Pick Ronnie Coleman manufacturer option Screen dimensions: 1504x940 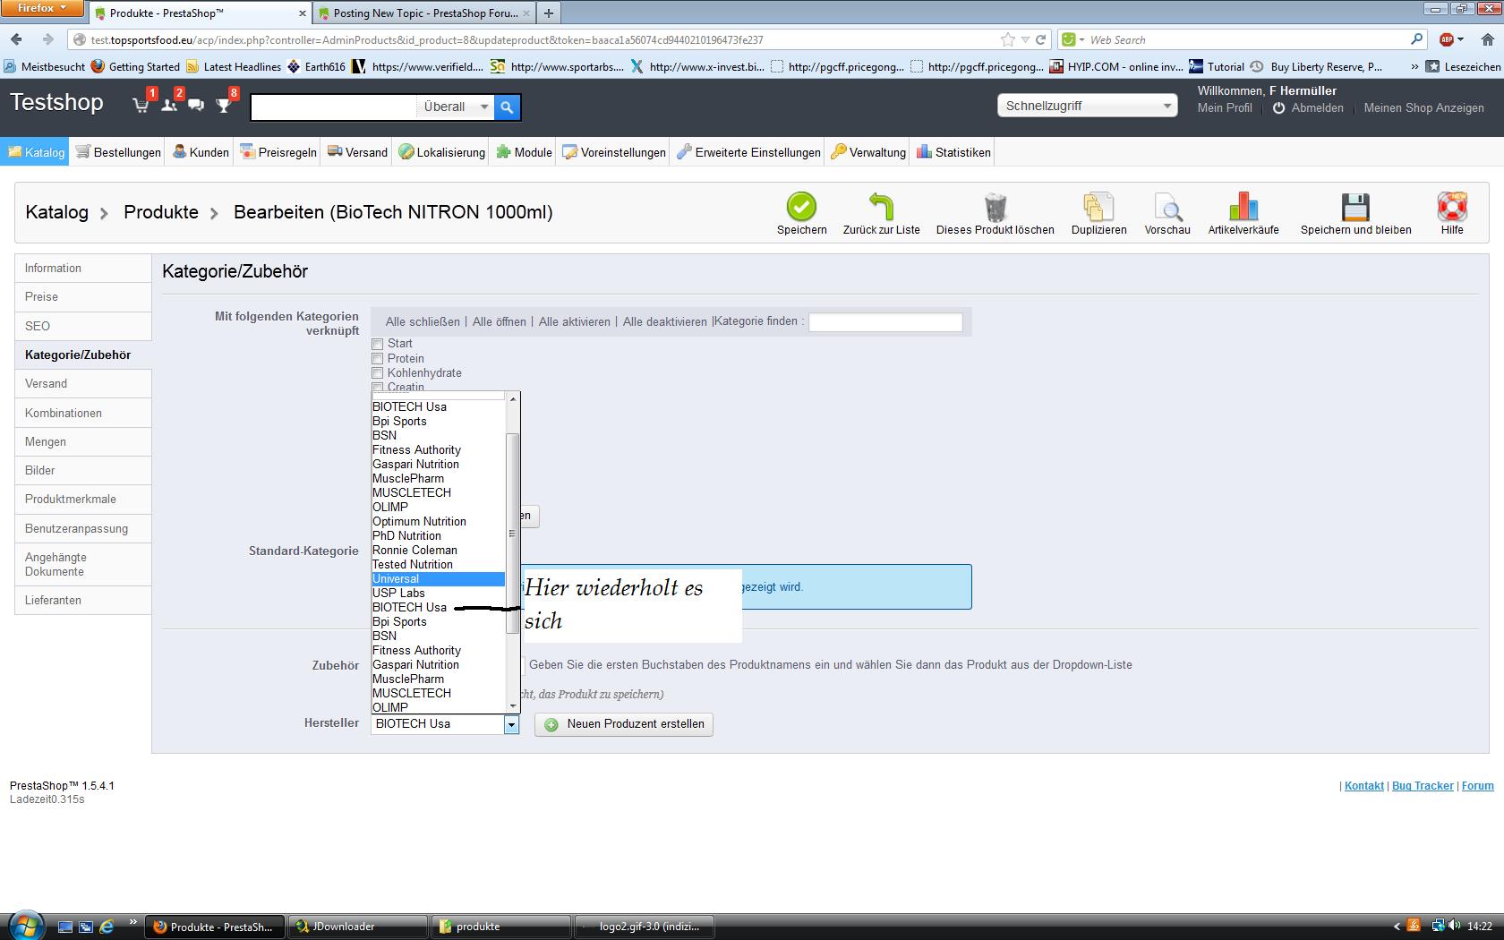click(x=439, y=551)
